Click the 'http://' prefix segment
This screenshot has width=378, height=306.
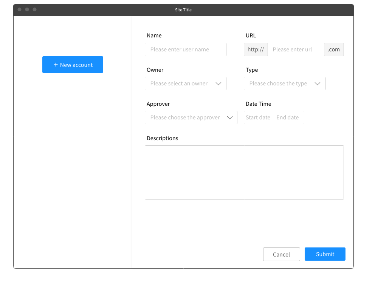pos(256,49)
